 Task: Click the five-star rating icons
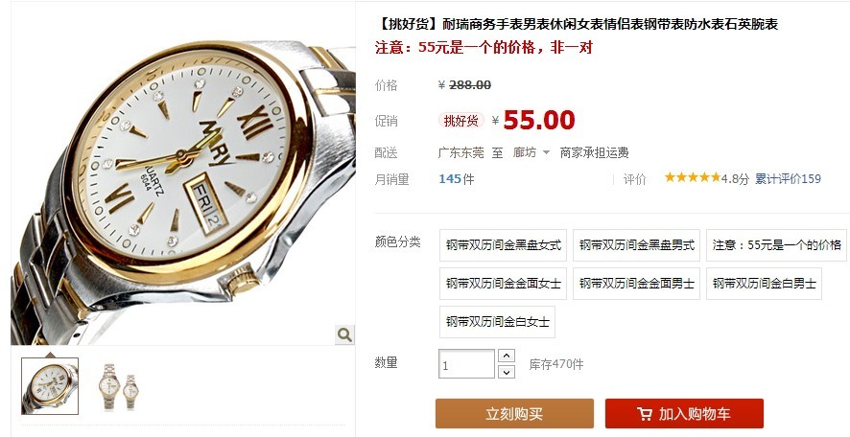[x=693, y=177]
